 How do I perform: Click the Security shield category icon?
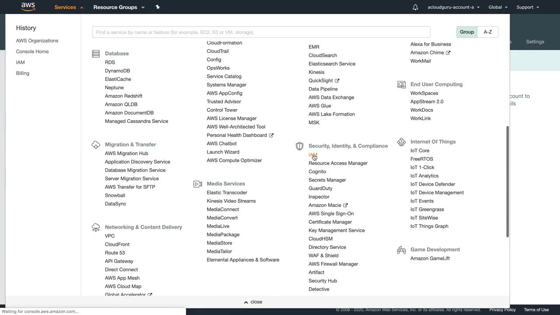[x=300, y=146]
